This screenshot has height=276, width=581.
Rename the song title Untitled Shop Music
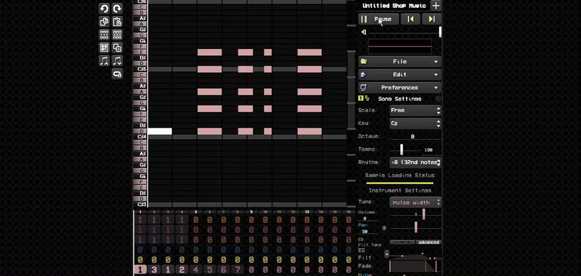[x=394, y=6]
